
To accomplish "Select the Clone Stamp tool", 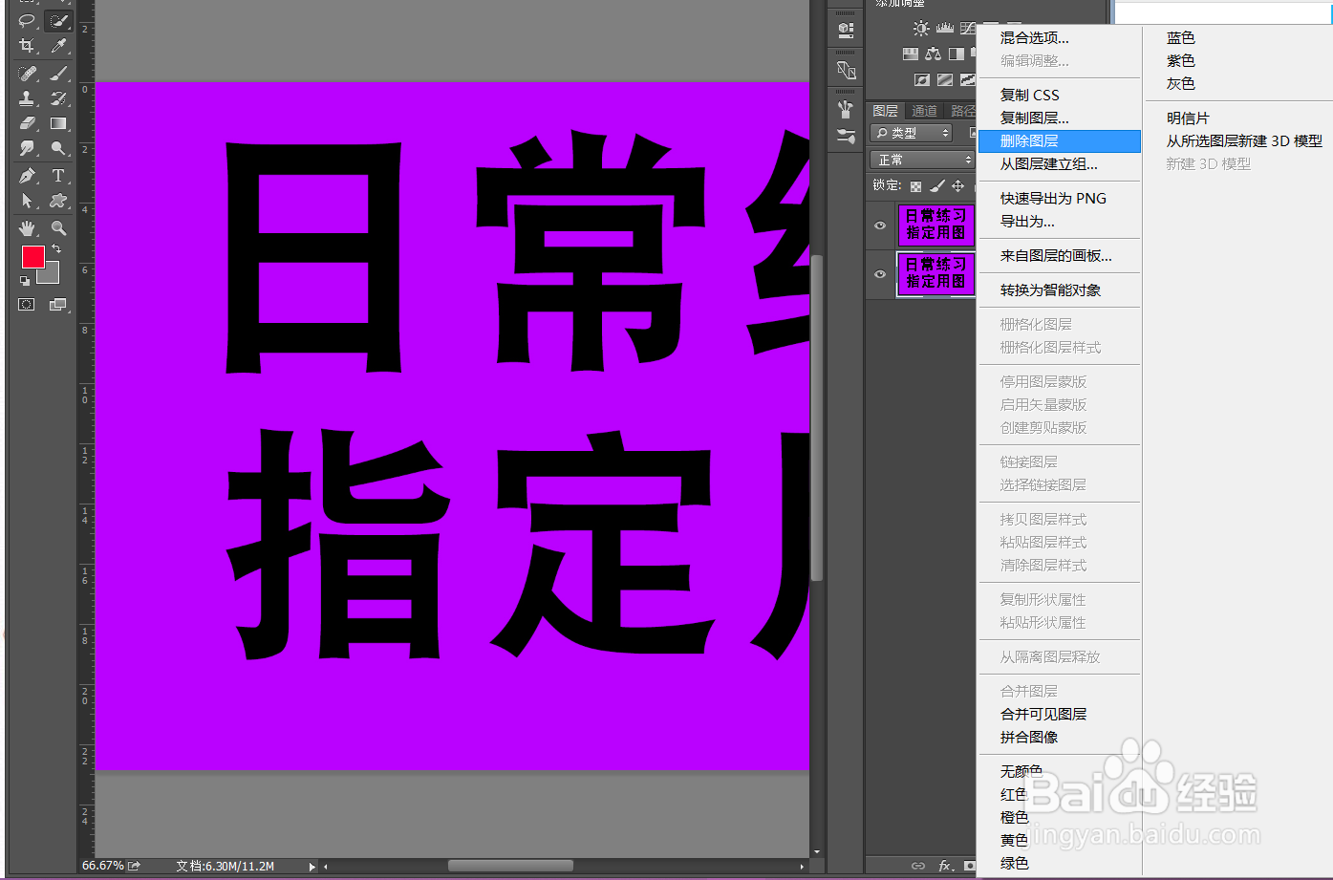I will (x=27, y=97).
